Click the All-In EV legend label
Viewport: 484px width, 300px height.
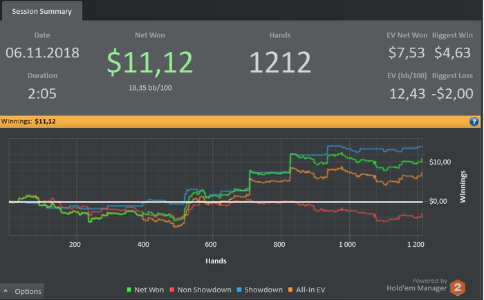(x=310, y=290)
